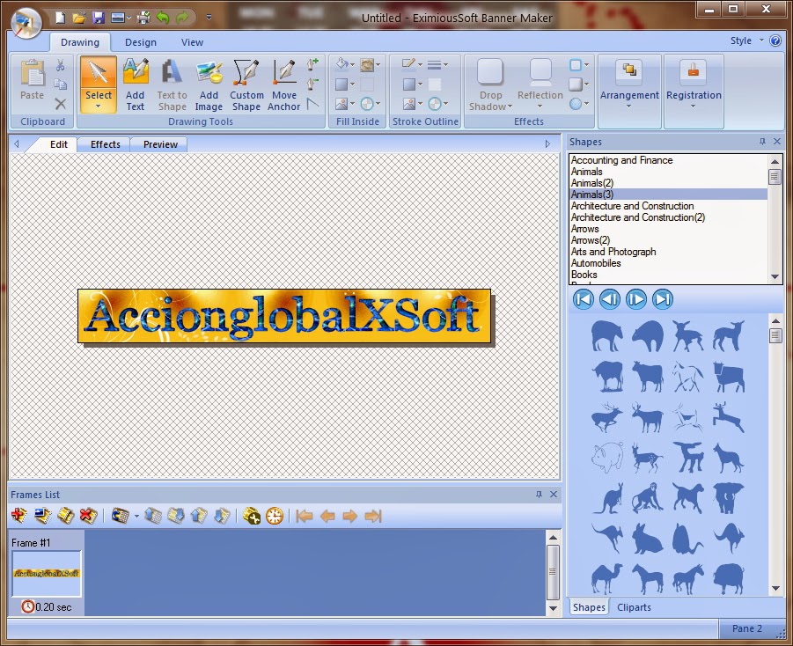The width and height of the screenshot is (793, 646).
Task: Click the Save floppy disk icon
Action: [x=98, y=18]
